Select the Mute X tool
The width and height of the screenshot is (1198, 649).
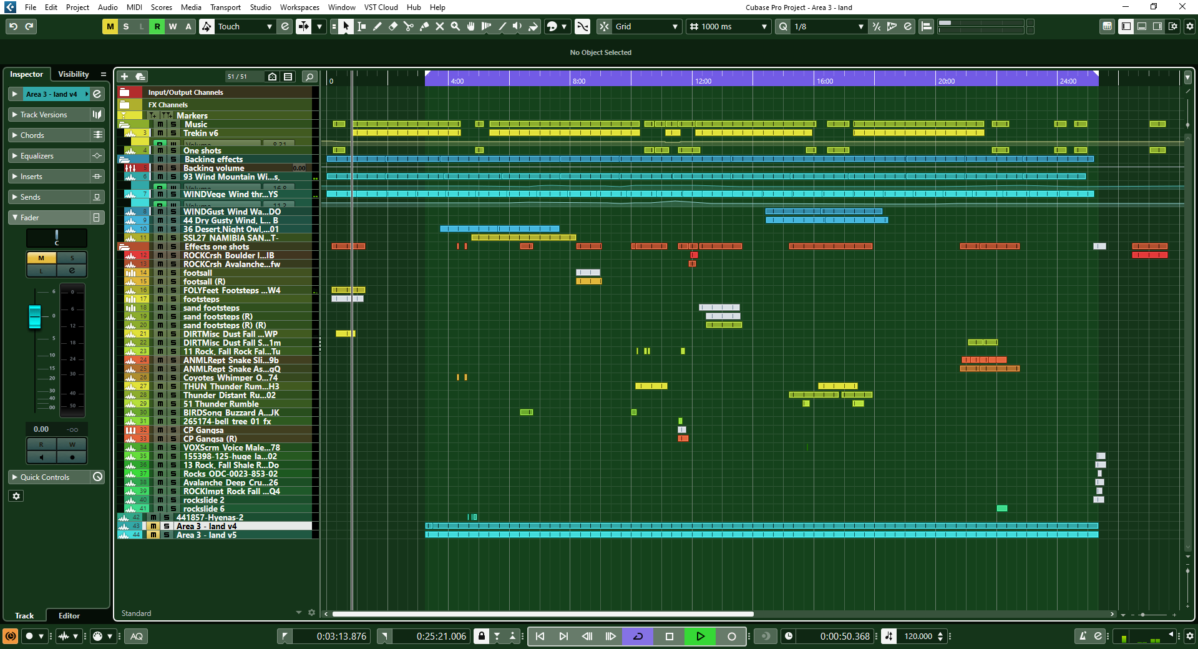[440, 26]
